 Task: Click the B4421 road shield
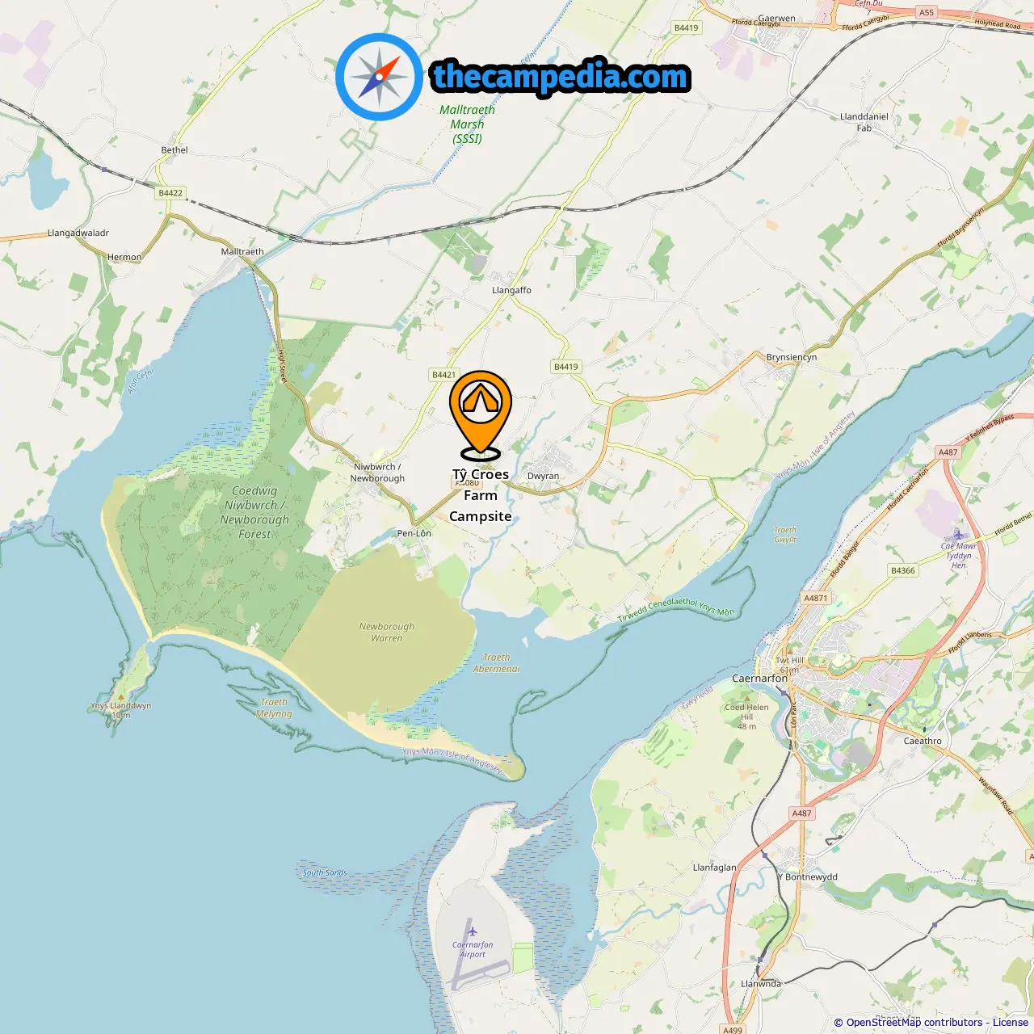[443, 375]
